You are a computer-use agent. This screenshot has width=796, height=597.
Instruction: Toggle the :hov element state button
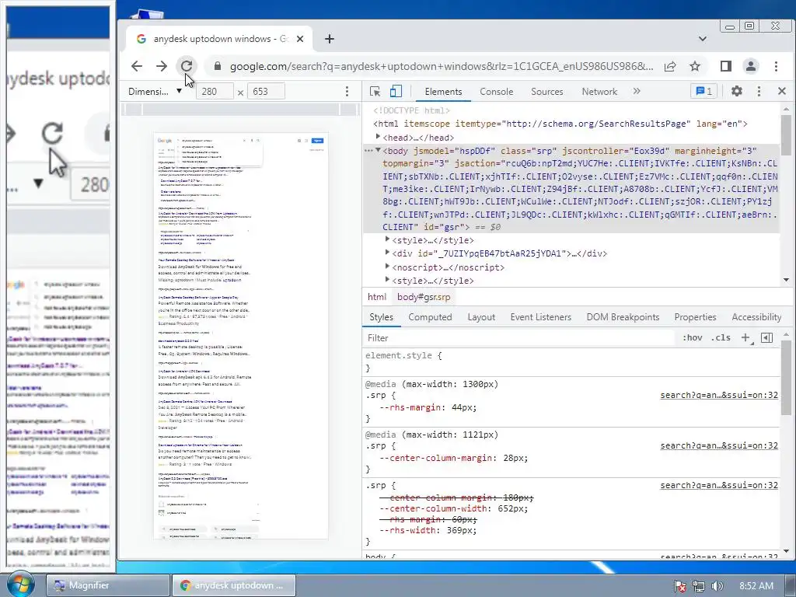(x=693, y=337)
